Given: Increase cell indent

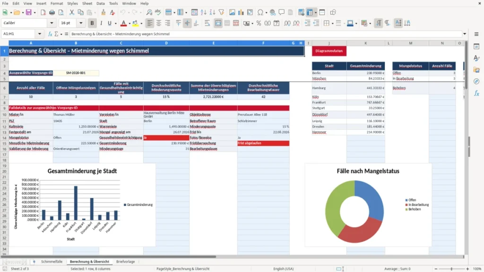Looking at the screenshot, I should click(x=307, y=23).
